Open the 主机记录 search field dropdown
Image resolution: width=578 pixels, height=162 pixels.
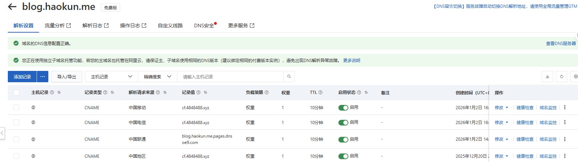111,77
